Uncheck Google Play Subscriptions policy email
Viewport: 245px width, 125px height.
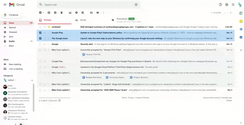click(40, 33)
